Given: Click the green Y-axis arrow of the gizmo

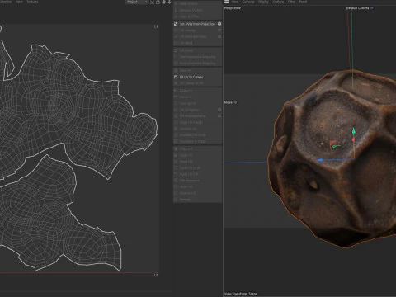Looking at the screenshot, I should click(x=354, y=131).
